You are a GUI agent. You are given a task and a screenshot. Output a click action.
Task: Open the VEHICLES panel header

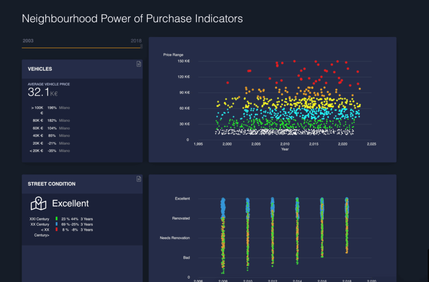pyautogui.click(x=40, y=69)
